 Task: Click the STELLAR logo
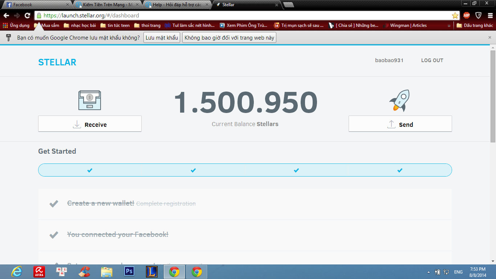pyautogui.click(x=57, y=62)
